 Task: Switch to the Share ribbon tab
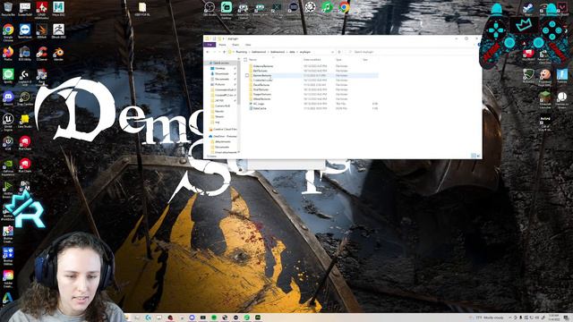235,45
